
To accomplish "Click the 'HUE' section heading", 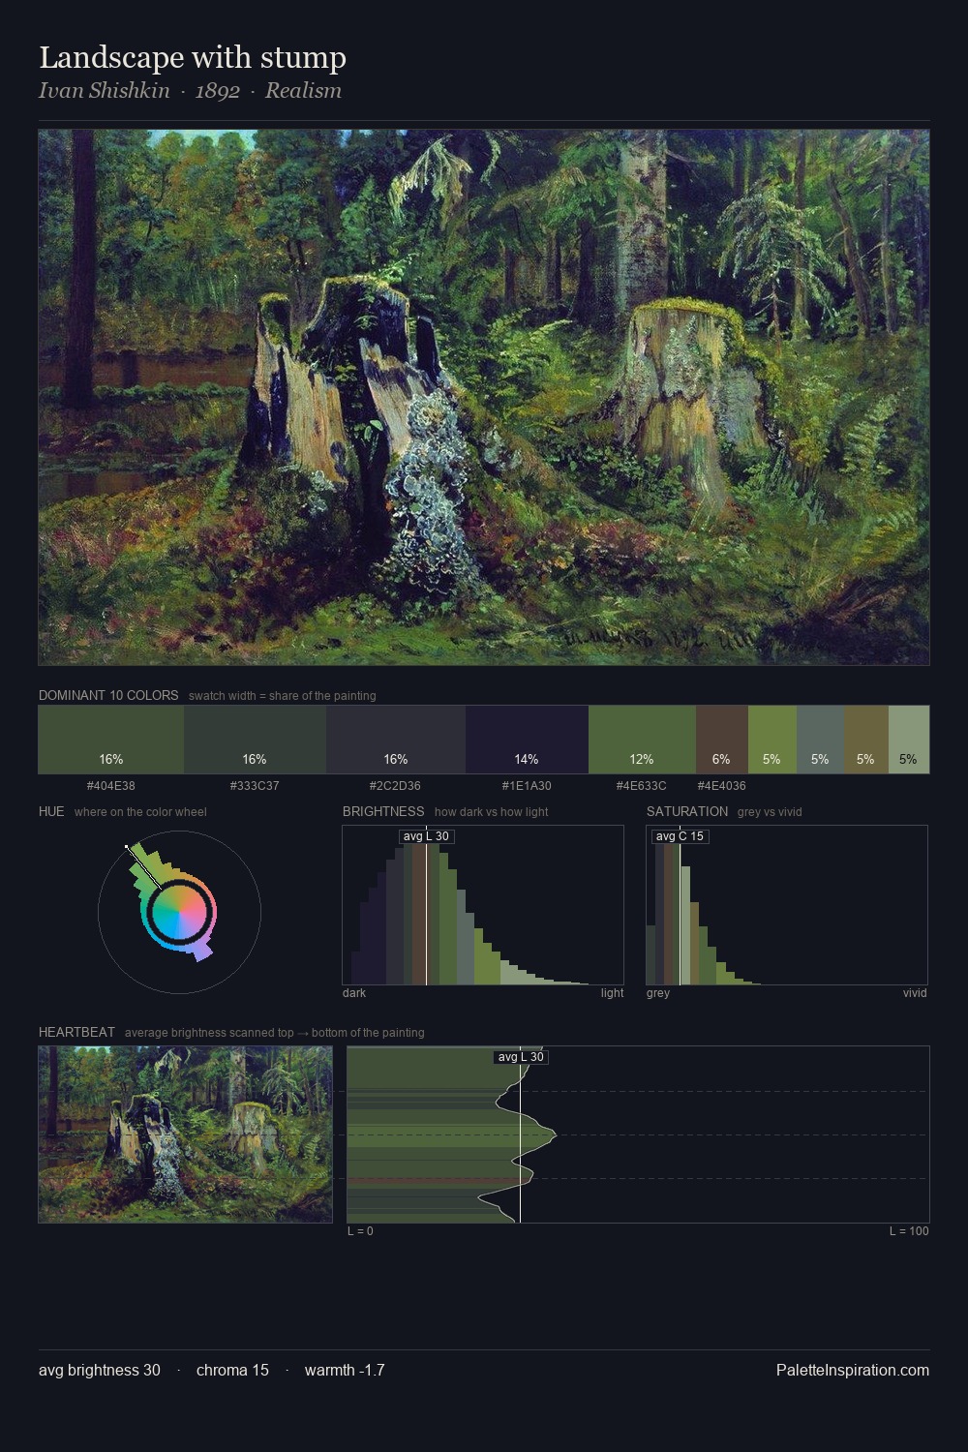I will pyautogui.click(x=51, y=811).
